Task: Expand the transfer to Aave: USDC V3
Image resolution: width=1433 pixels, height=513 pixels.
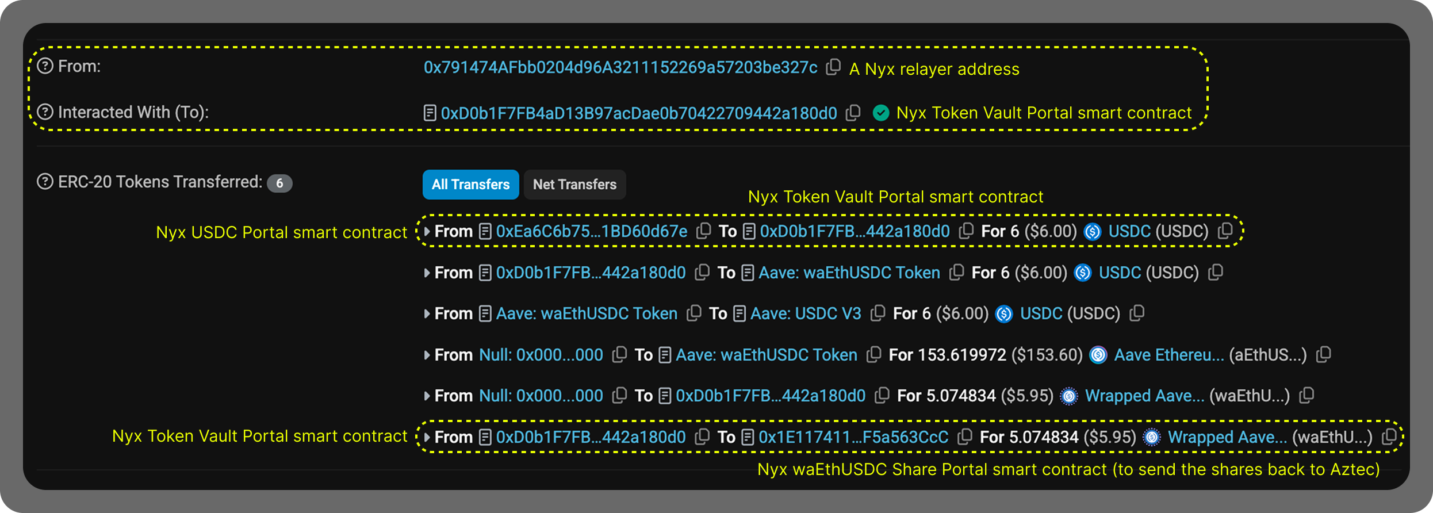Action: (427, 313)
